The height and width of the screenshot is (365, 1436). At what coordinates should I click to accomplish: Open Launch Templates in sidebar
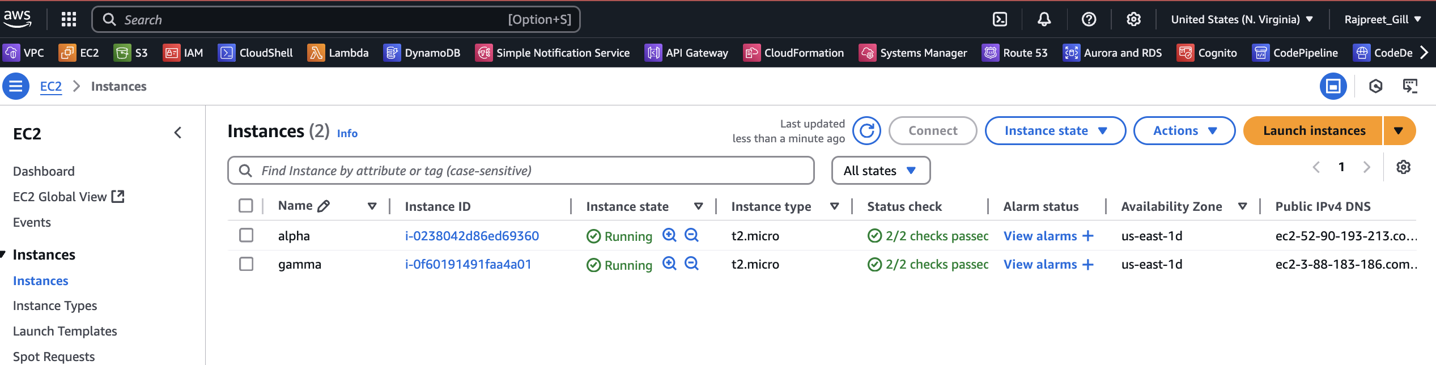pyautogui.click(x=65, y=331)
